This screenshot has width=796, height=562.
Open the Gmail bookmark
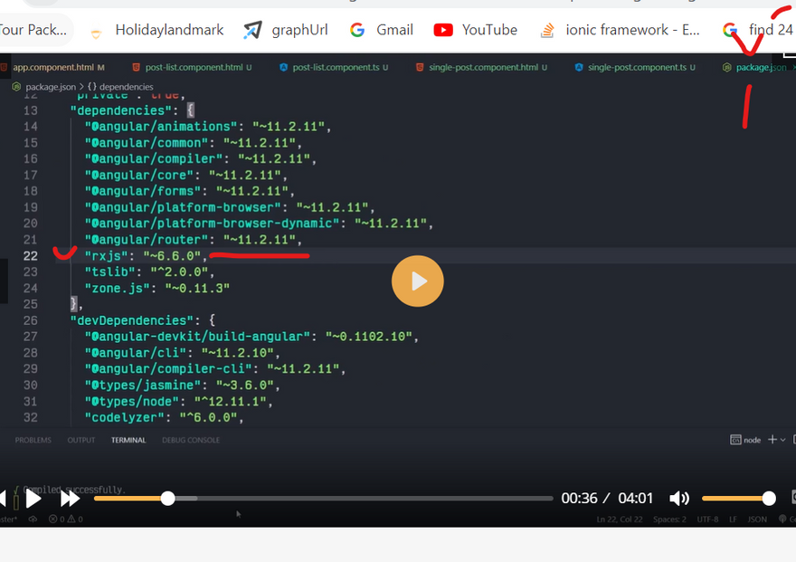(x=381, y=30)
